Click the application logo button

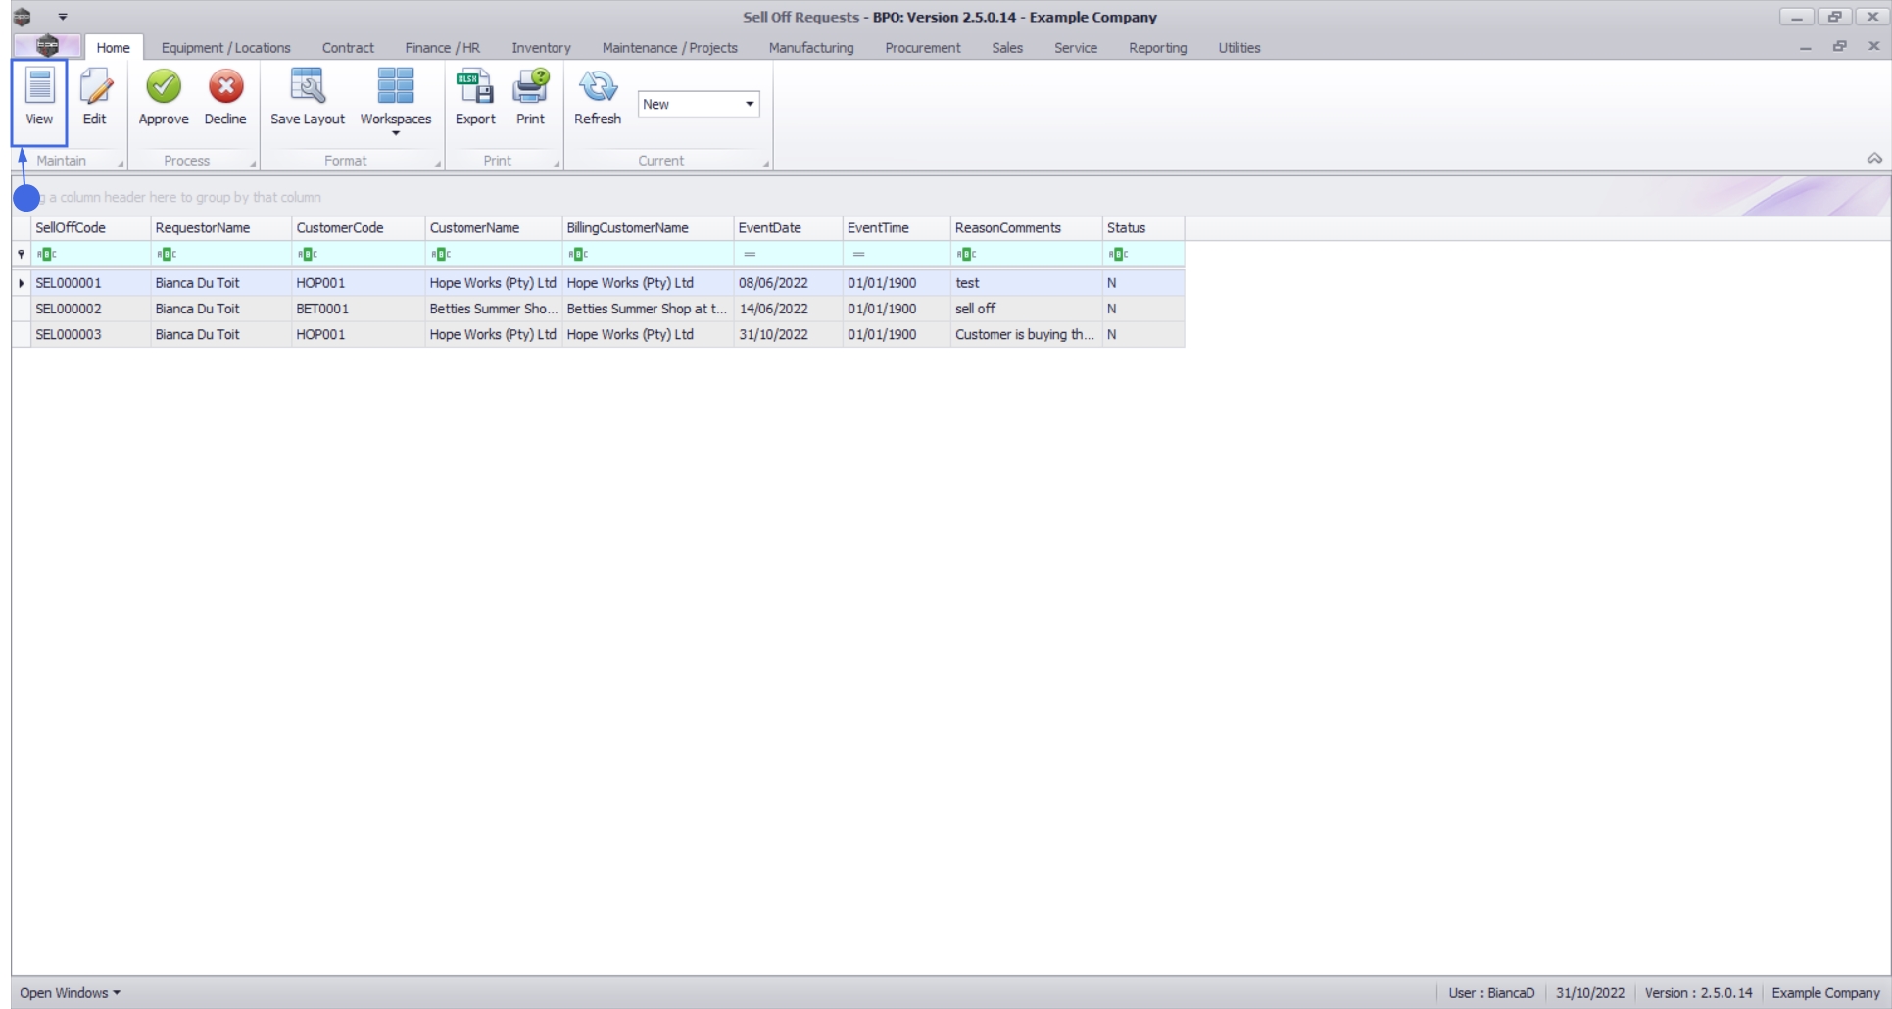click(x=47, y=46)
